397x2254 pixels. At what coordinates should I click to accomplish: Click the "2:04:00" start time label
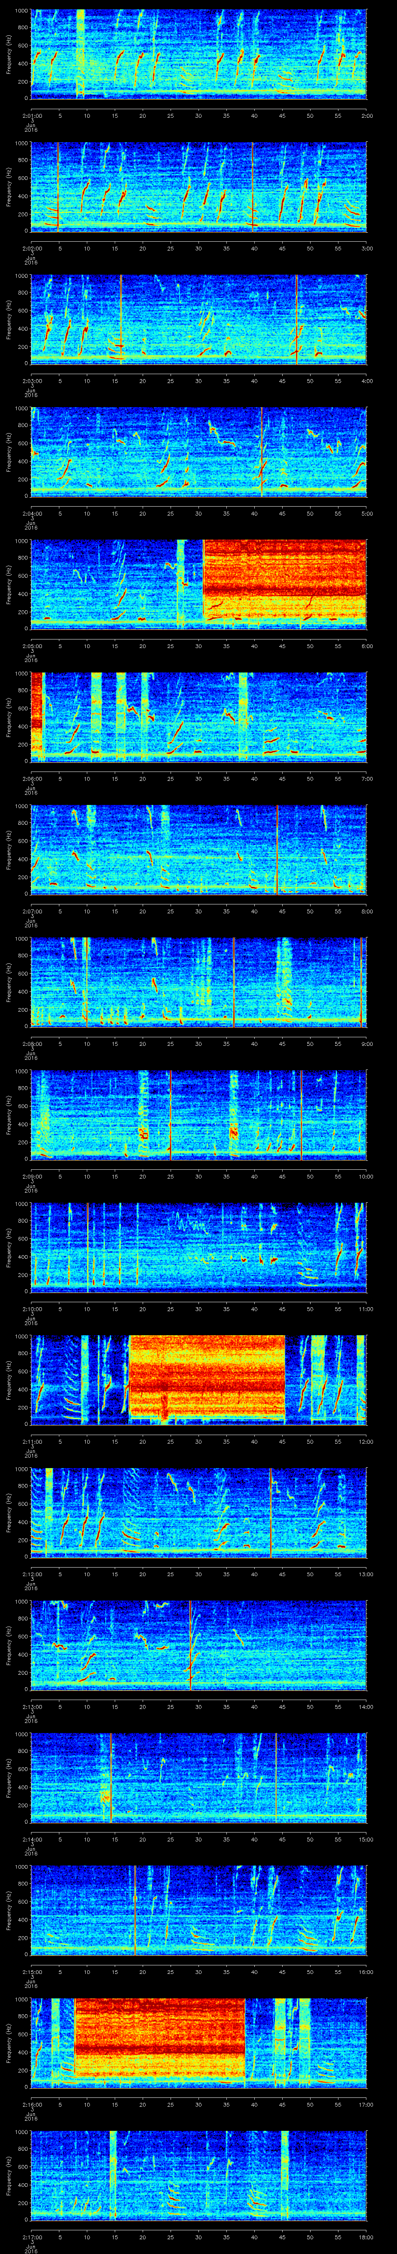point(32,513)
